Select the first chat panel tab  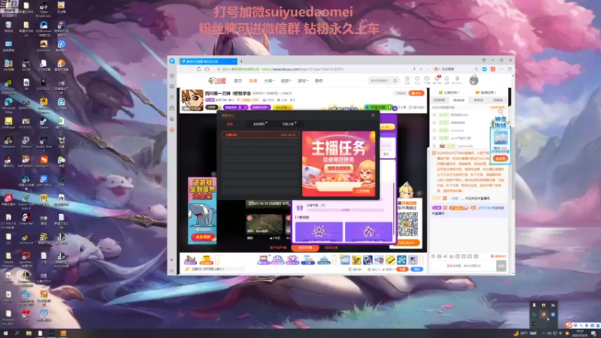[439, 100]
